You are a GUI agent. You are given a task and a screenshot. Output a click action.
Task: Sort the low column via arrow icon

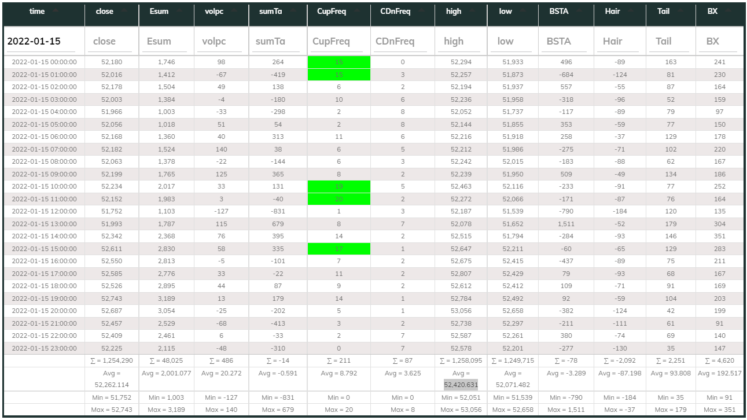tap(522, 12)
